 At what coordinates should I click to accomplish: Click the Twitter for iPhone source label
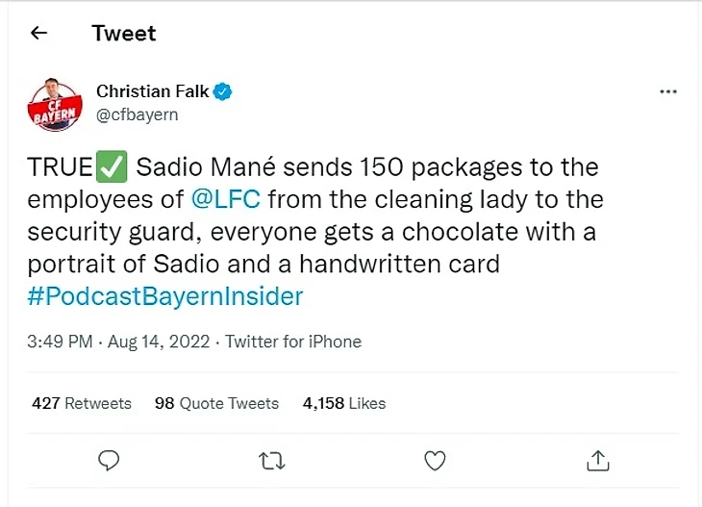click(293, 342)
